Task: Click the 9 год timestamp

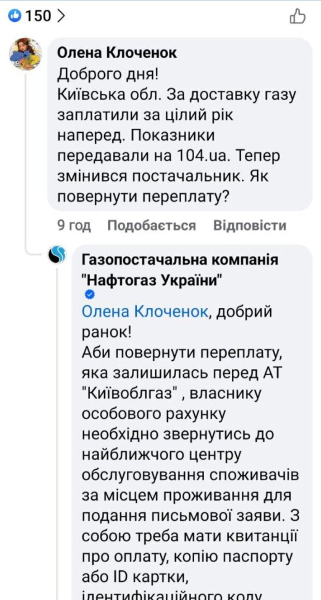Action: [73, 226]
